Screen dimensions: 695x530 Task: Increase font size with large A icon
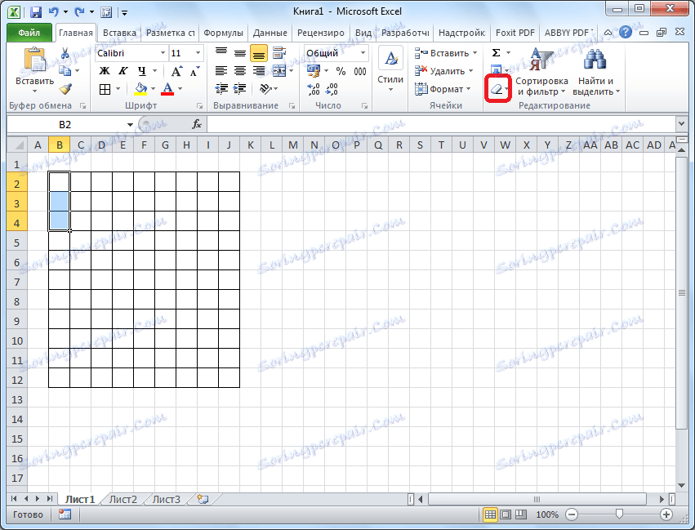tap(176, 71)
